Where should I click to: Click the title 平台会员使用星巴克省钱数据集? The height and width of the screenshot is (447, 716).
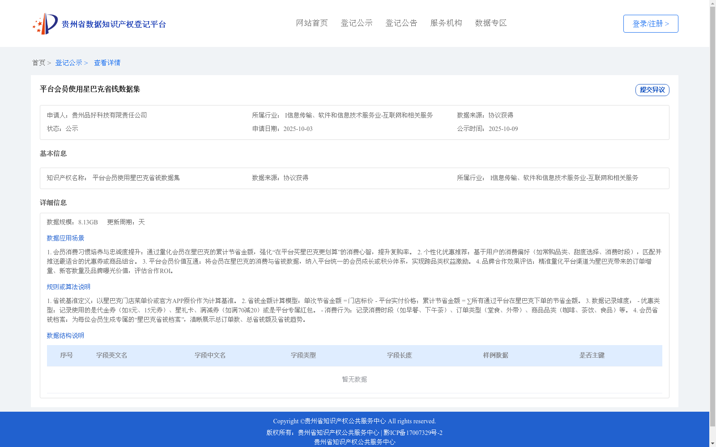coord(90,89)
